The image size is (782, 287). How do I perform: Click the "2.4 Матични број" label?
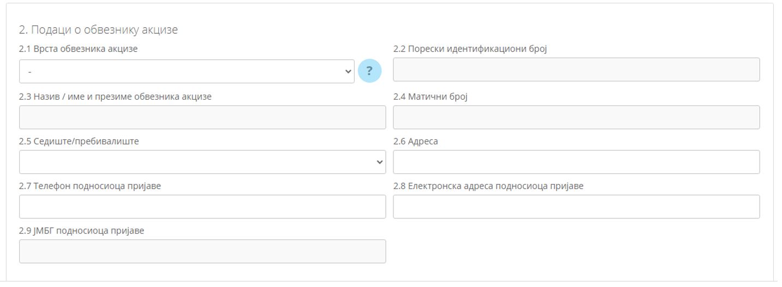(431, 97)
